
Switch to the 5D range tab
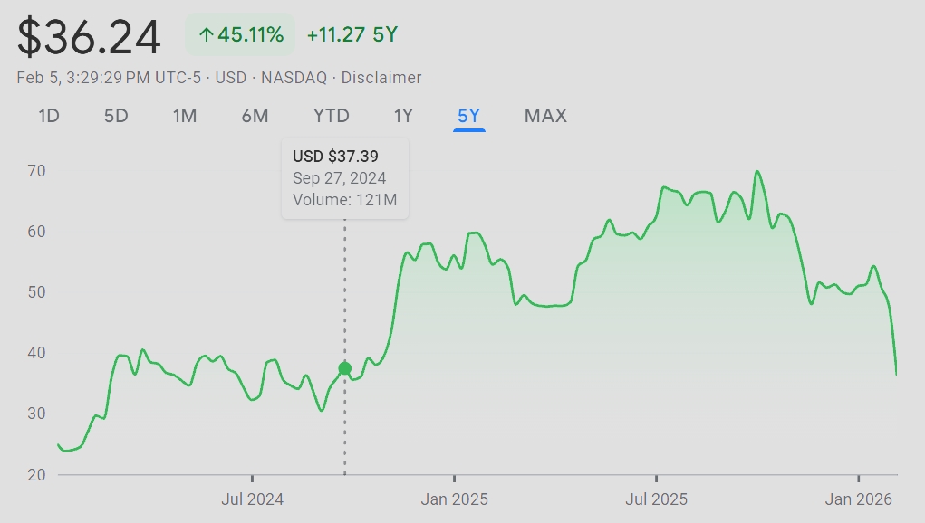point(116,116)
